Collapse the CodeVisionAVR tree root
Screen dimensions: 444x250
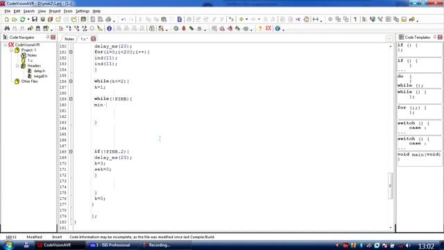(x=5, y=44)
